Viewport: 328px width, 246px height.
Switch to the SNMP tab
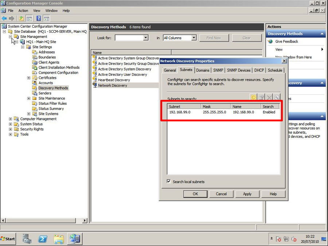pyautogui.click(x=218, y=70)
